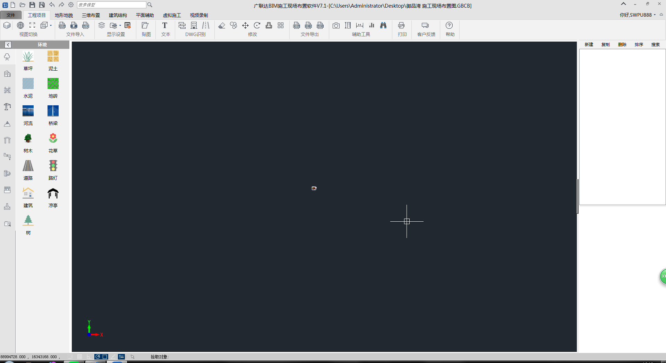This screenshot has height=363, width=666.
Task: Click the model search text field
Action: tap(111, 5)
